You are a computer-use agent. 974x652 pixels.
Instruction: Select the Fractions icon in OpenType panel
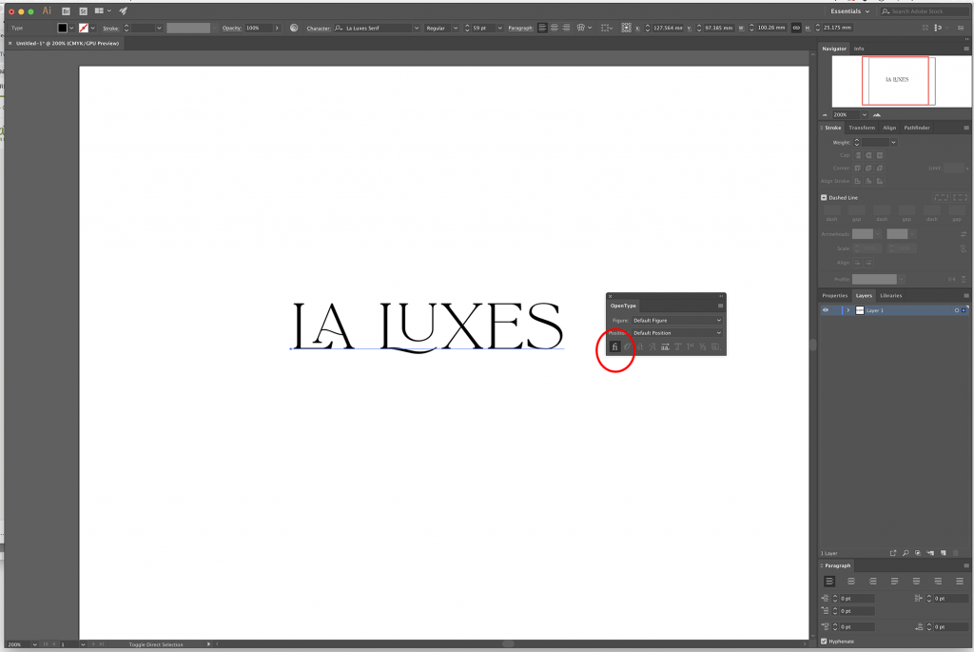pos(703,346)
